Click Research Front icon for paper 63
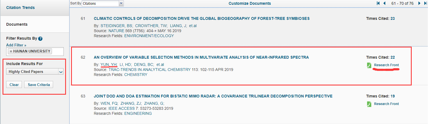Image resolution: width=428 pixels, height=124 pixels. [x=369, y=104]
